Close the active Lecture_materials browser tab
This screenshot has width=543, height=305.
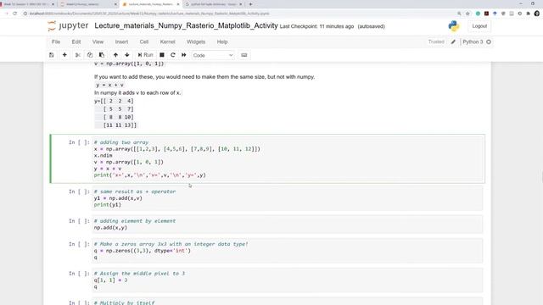tap(178, 4)
